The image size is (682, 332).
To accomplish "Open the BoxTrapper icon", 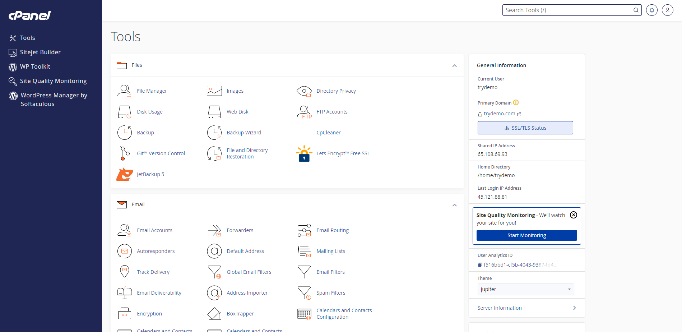I will point(214,314).
